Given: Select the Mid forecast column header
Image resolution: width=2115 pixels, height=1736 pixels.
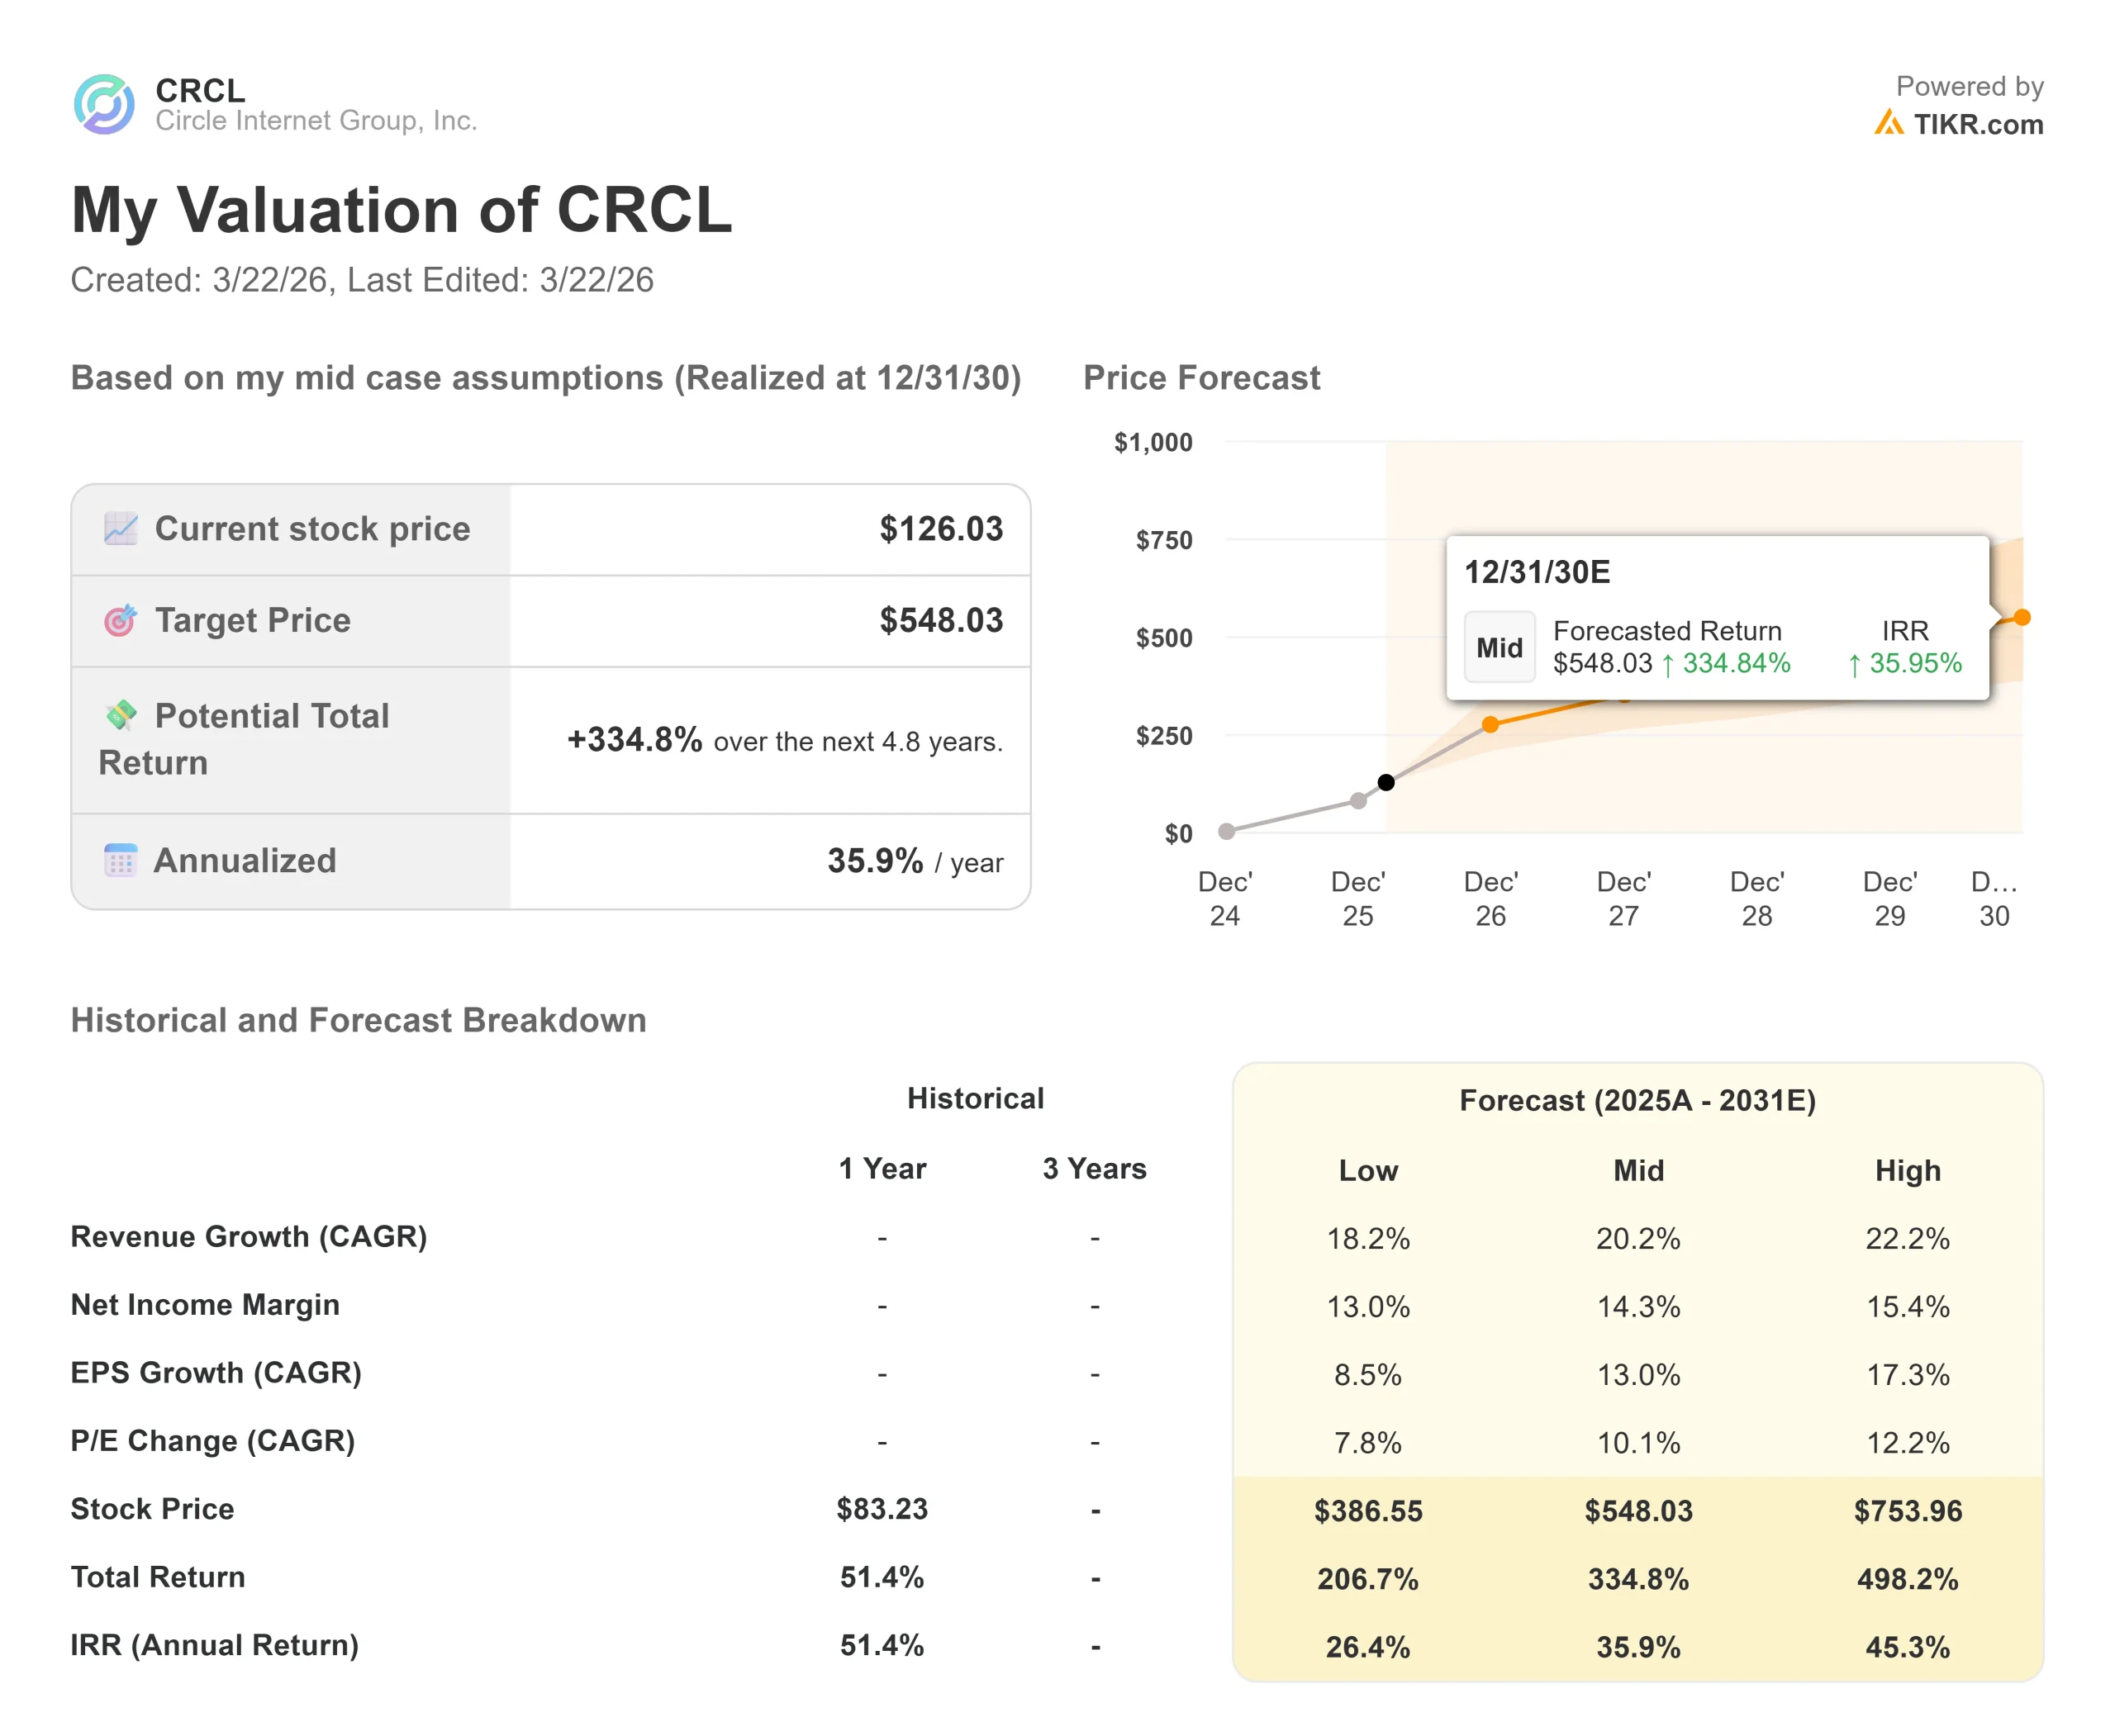Looking at the screenshot, I should point(1637,1170).
